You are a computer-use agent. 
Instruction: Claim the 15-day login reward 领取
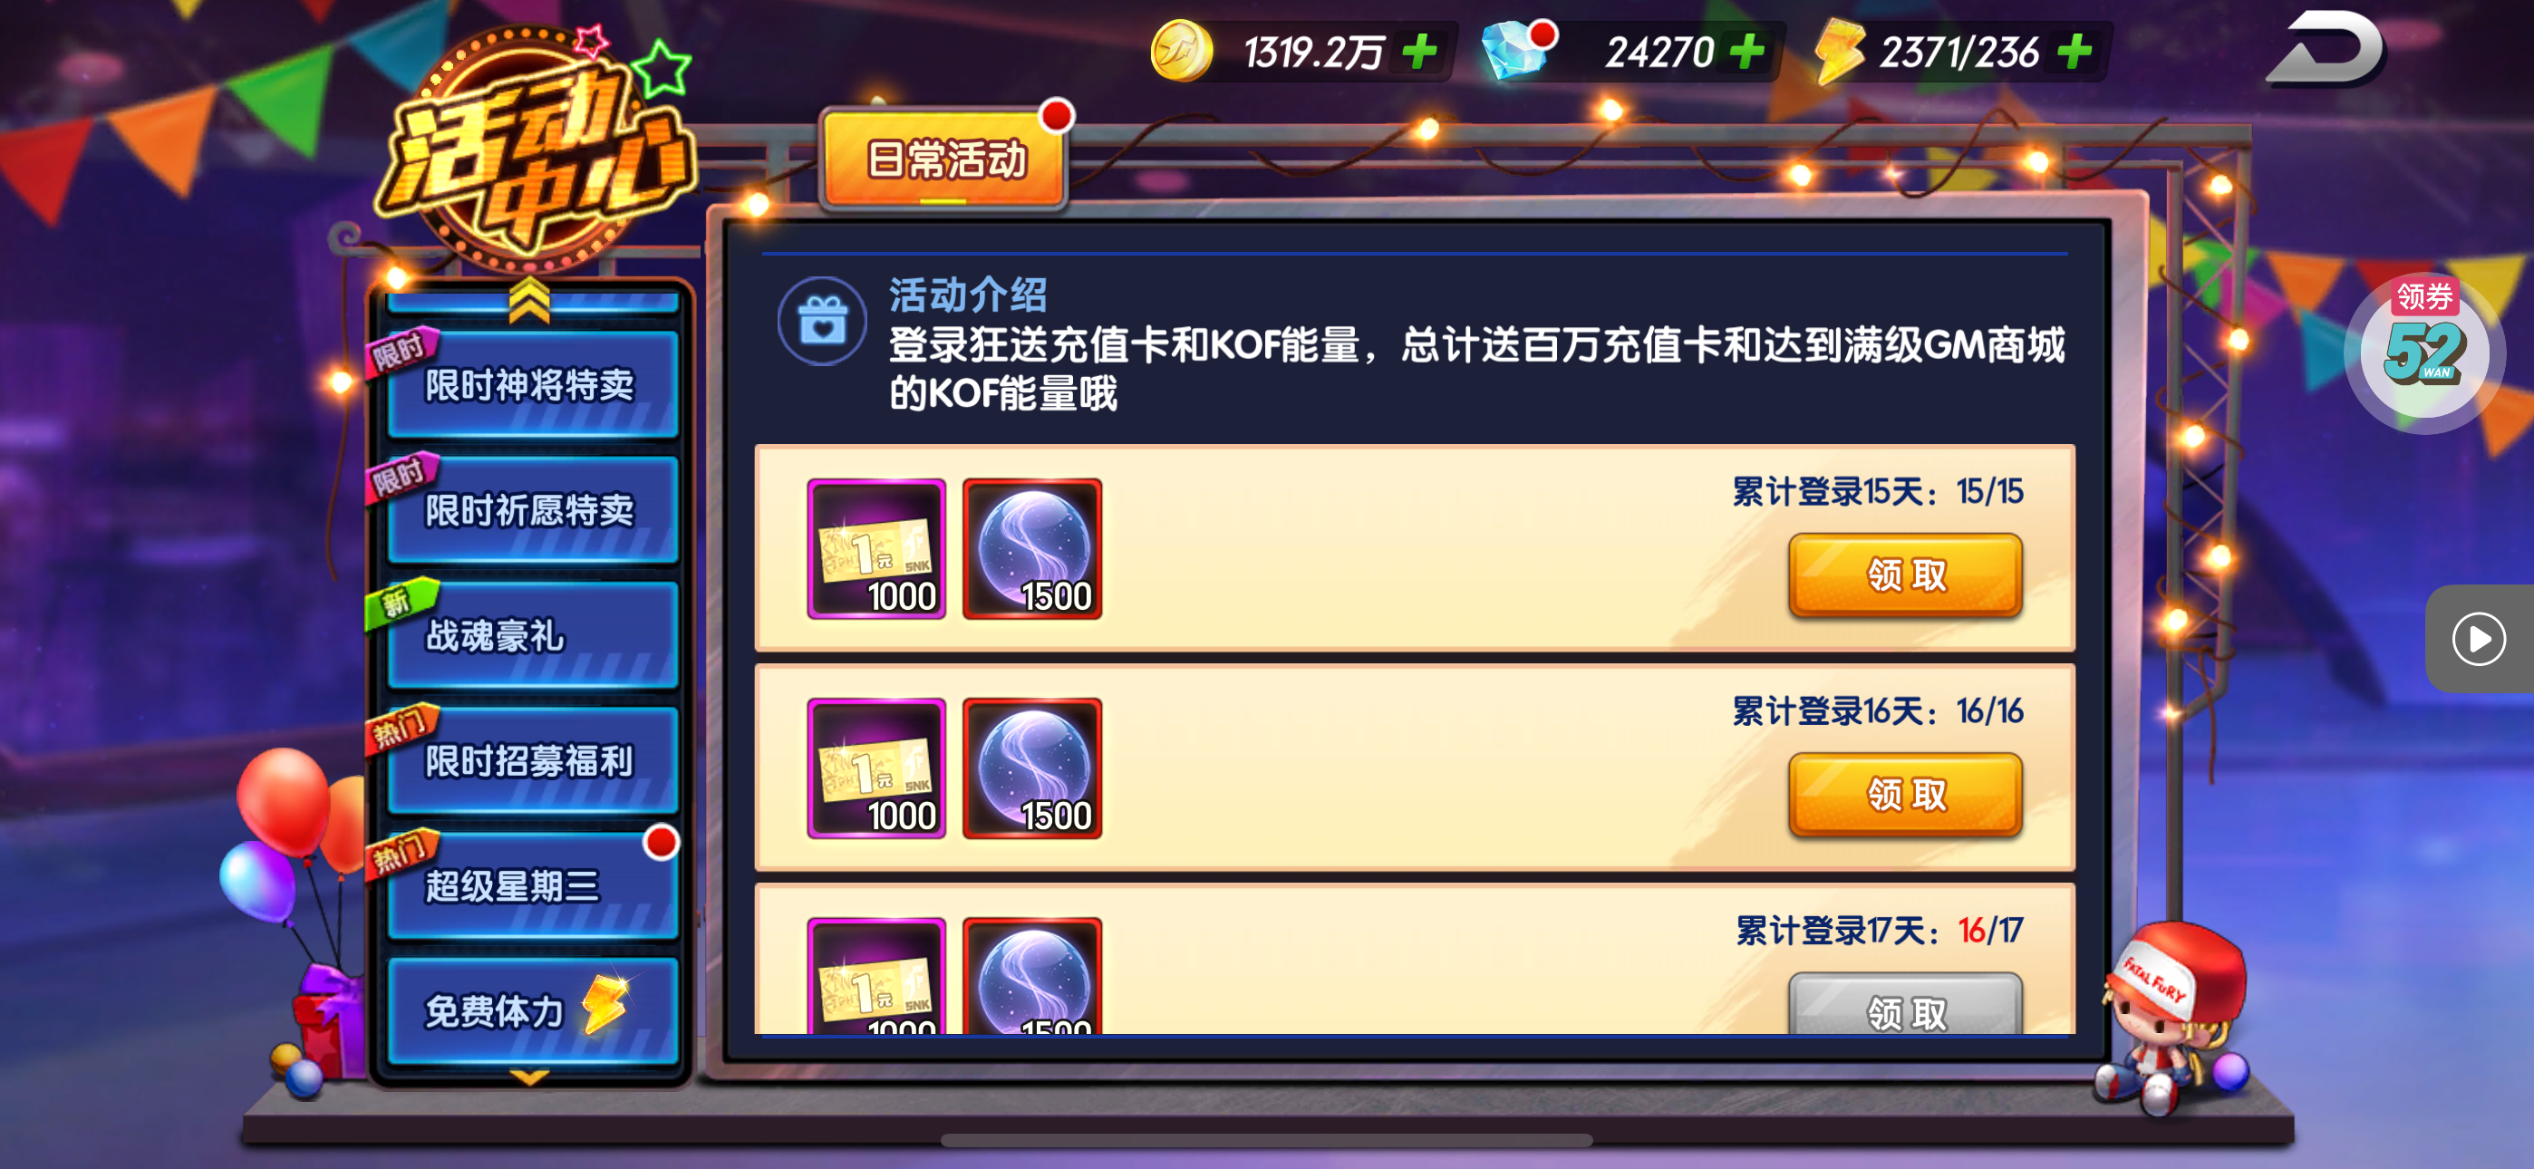(x=1904, y=575)
